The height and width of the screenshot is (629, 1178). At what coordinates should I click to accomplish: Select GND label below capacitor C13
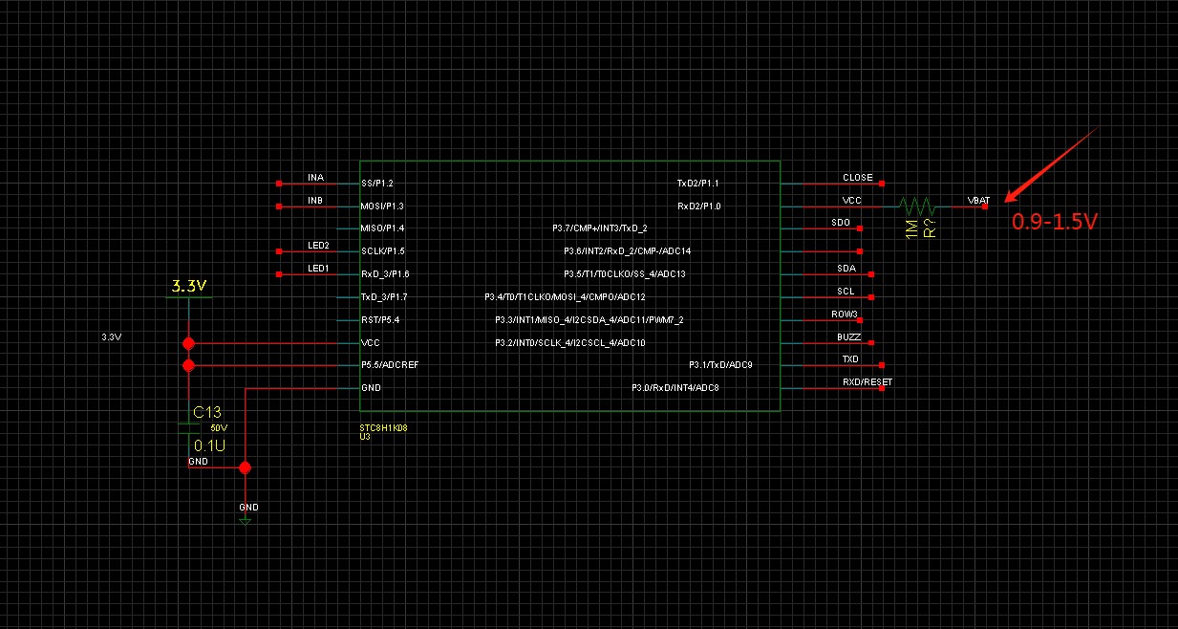point(198,462)
